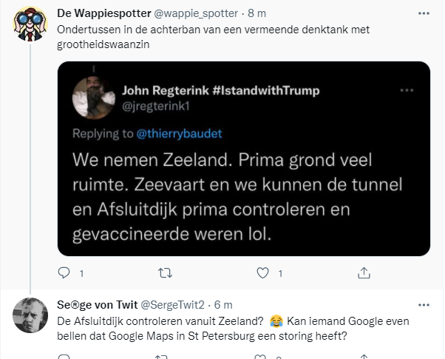This screenshot has height=359, width=445.
Task: Open the @SergeTwit2 handle
Action: coord(174,305)
